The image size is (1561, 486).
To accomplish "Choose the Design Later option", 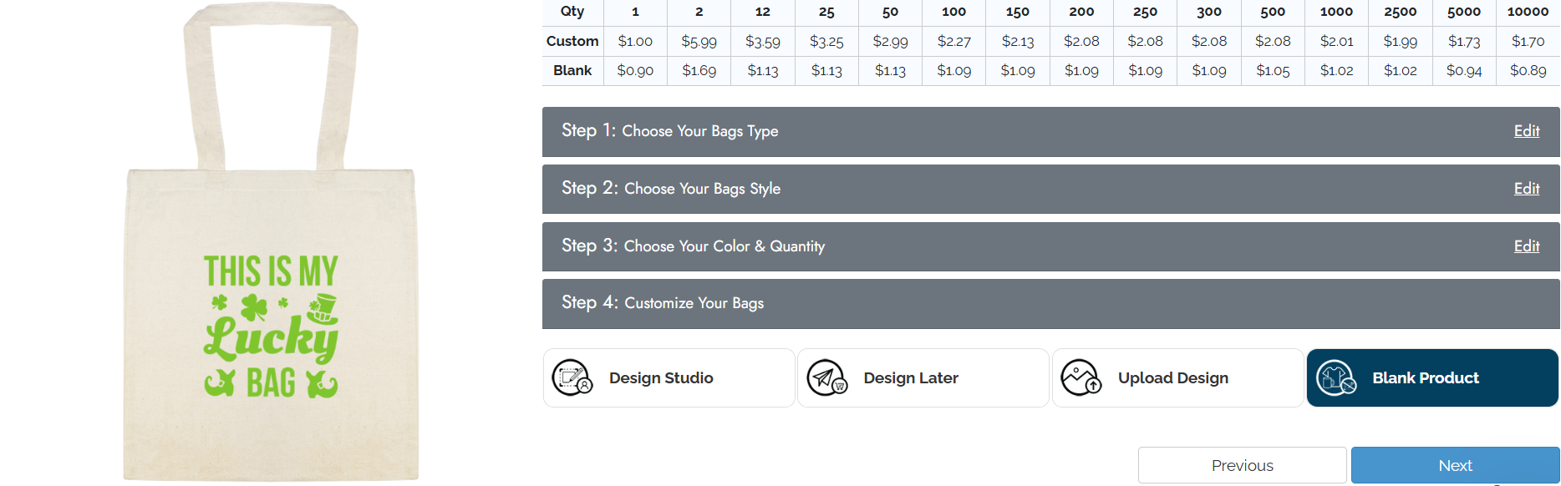I will [x=911, y=378].
